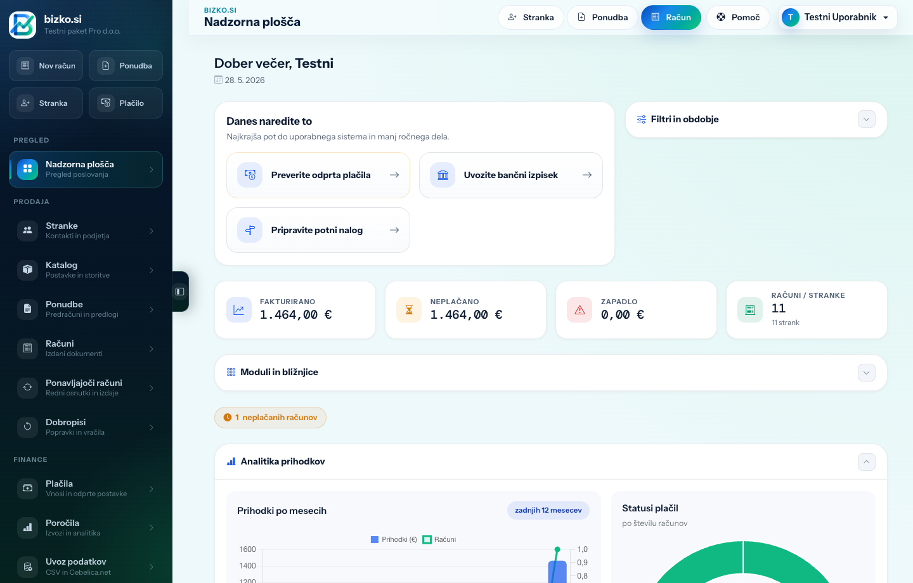Click the 11 strank label
Viewport: 913px width, 583px height.
click(x=786, y=323)
